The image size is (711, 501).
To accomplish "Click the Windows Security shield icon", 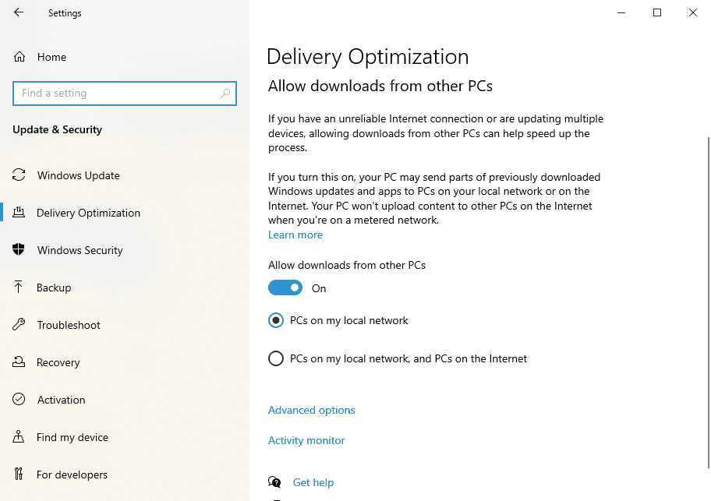I will click(x=19, y=249).
